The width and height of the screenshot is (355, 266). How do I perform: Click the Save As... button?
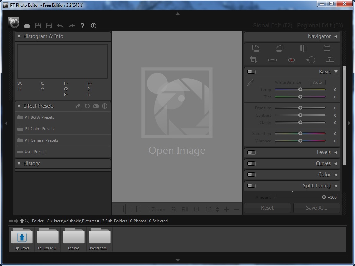pos(317,208)
